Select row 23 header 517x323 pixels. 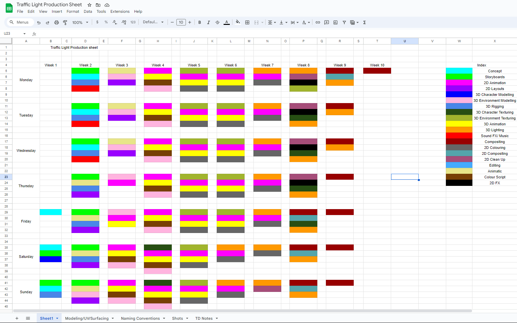coord(6,177)
